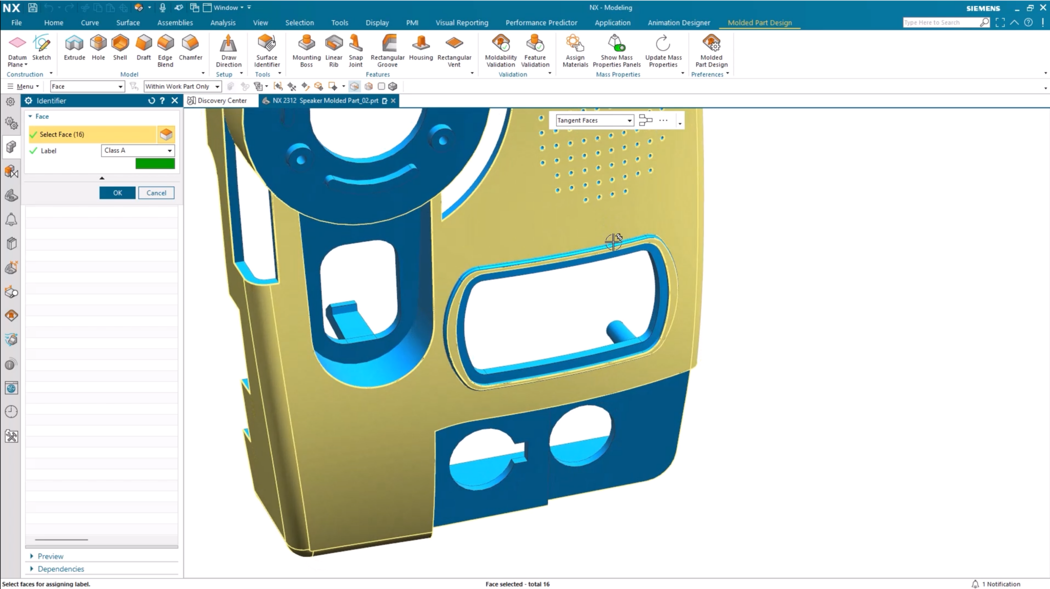Click the green label color swatch

(155, 164)
